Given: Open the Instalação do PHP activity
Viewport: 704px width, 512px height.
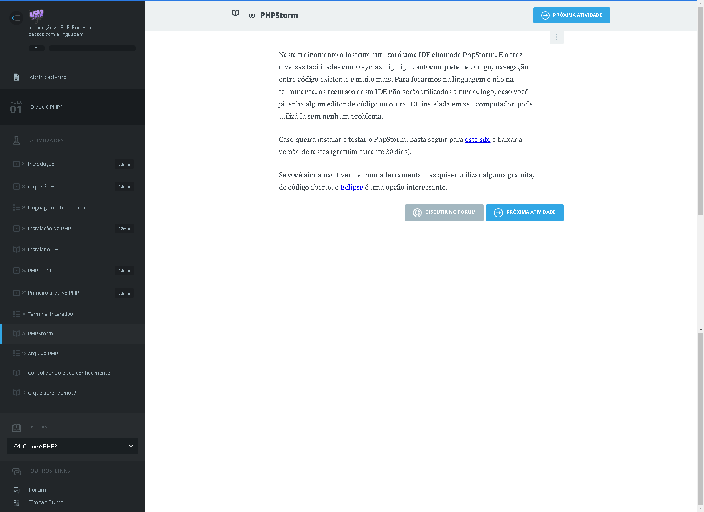Looking at the screenshot, I should 49,229.
